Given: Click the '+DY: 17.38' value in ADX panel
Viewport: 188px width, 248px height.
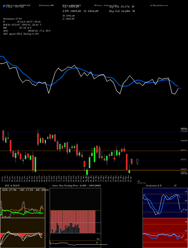Looking at the screenshot, I should 26,190.
